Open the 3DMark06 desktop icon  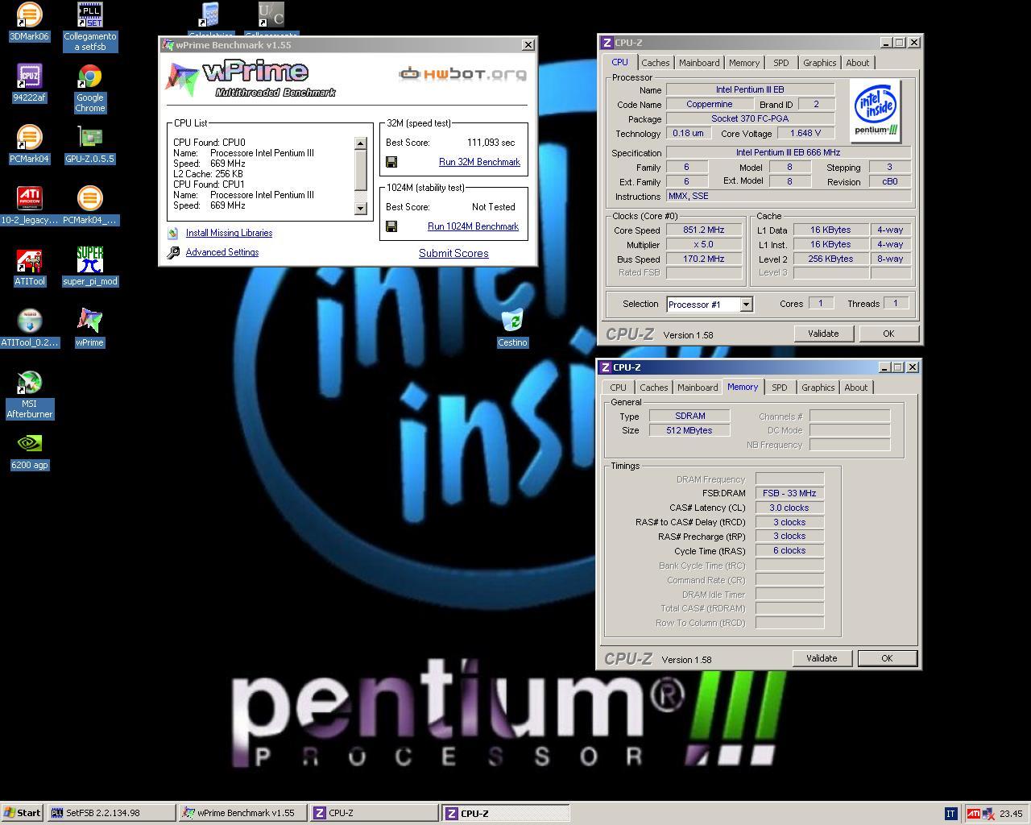click(x=29, y=22)
